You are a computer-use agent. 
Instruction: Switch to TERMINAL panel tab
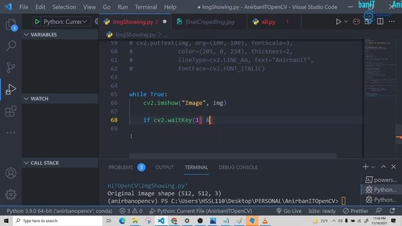[x=197, y=168]
